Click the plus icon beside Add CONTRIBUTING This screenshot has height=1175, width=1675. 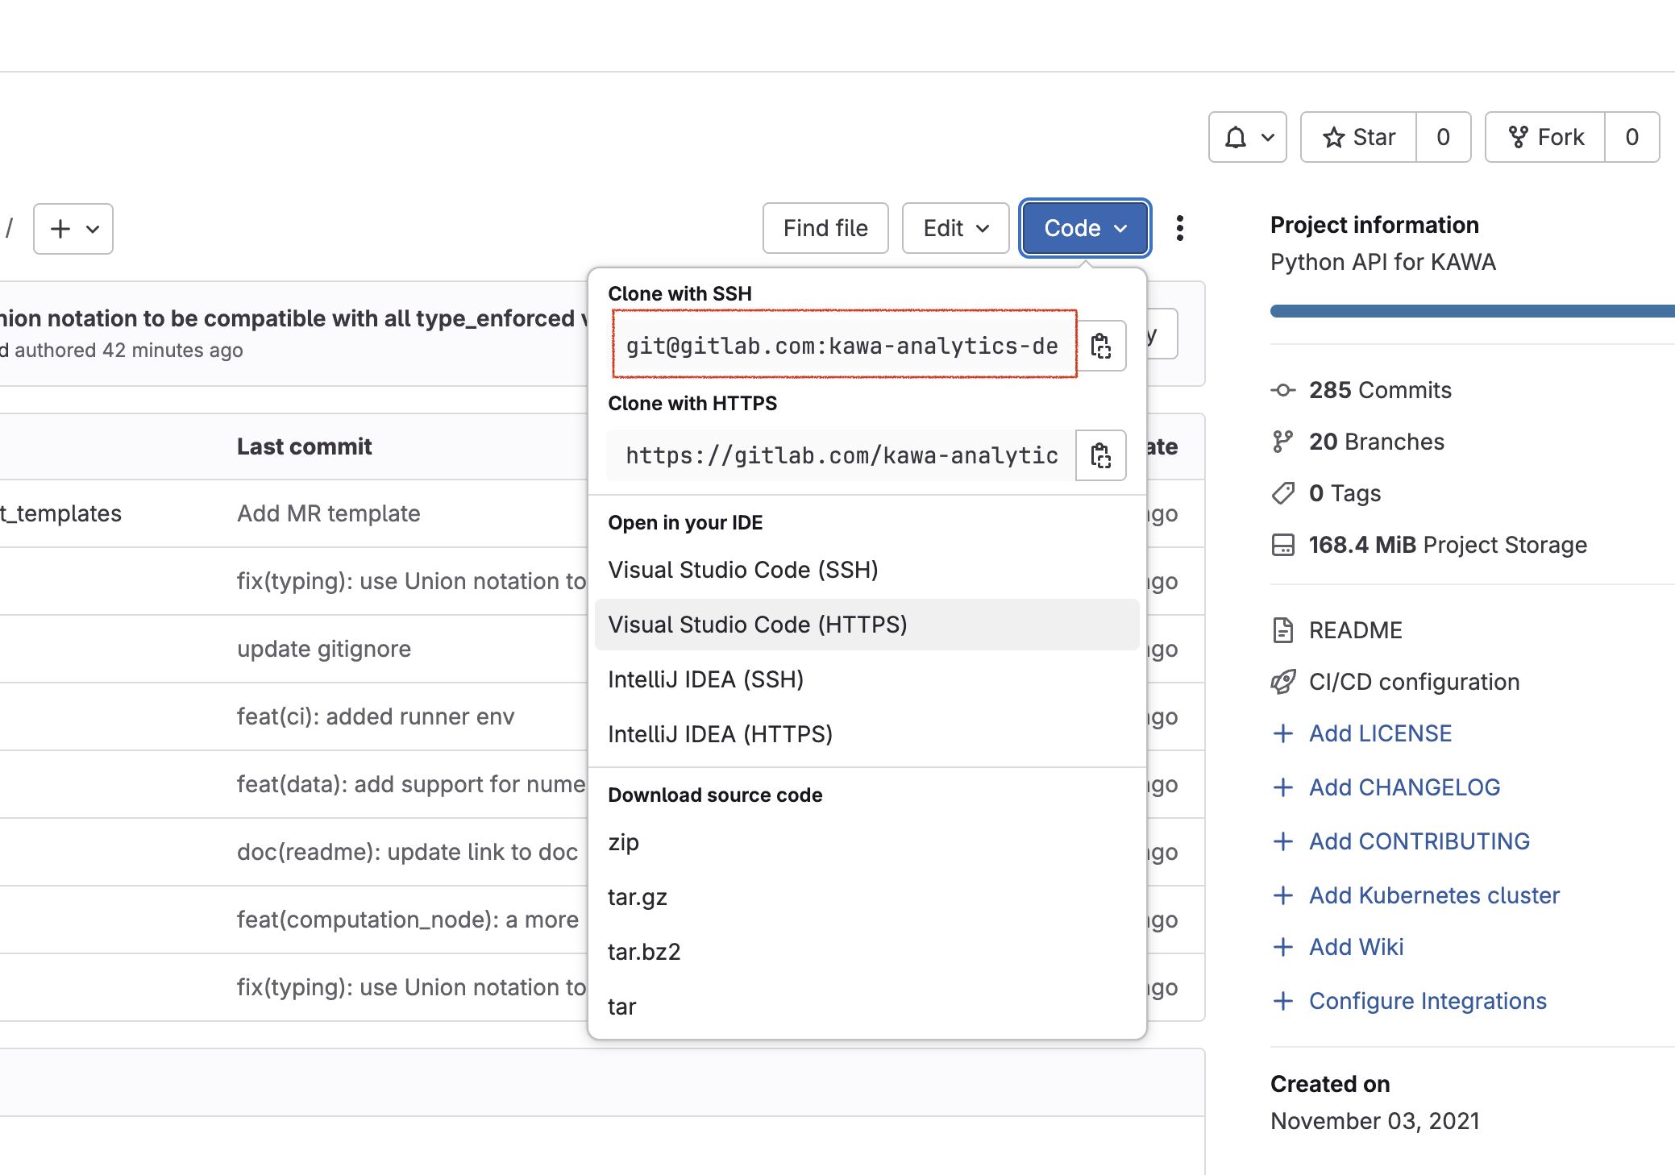(1282, 841)
